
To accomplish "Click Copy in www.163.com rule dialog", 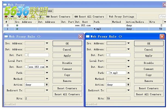I will (x=67, y=75).
